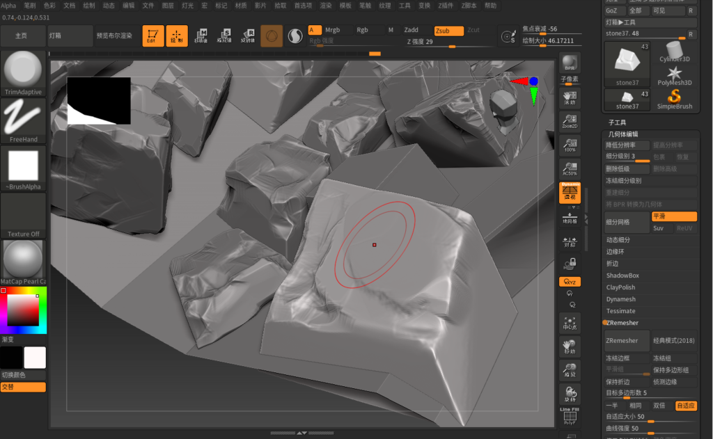Expand the ClayPolish section
The width and height of the screenshot is (713, 439).
click(x=620, y=287)
